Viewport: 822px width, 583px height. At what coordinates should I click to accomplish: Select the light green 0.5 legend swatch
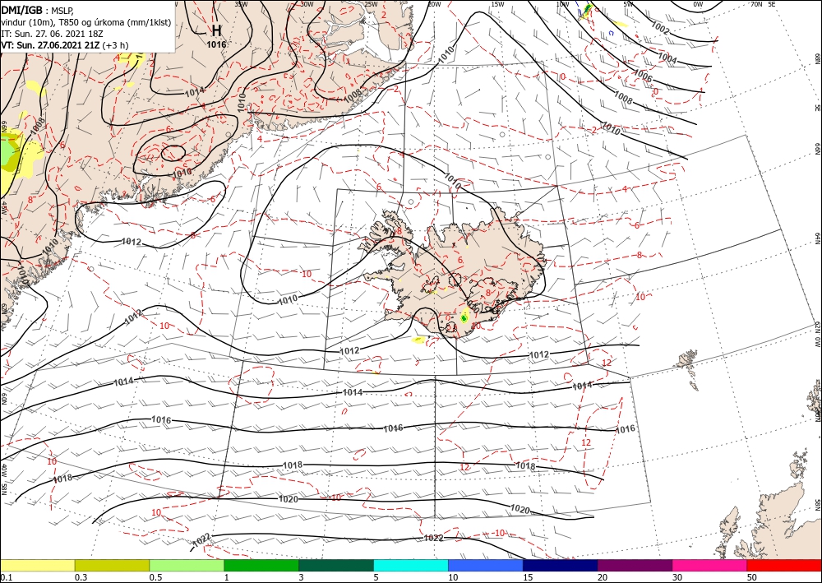coord(187,565)
